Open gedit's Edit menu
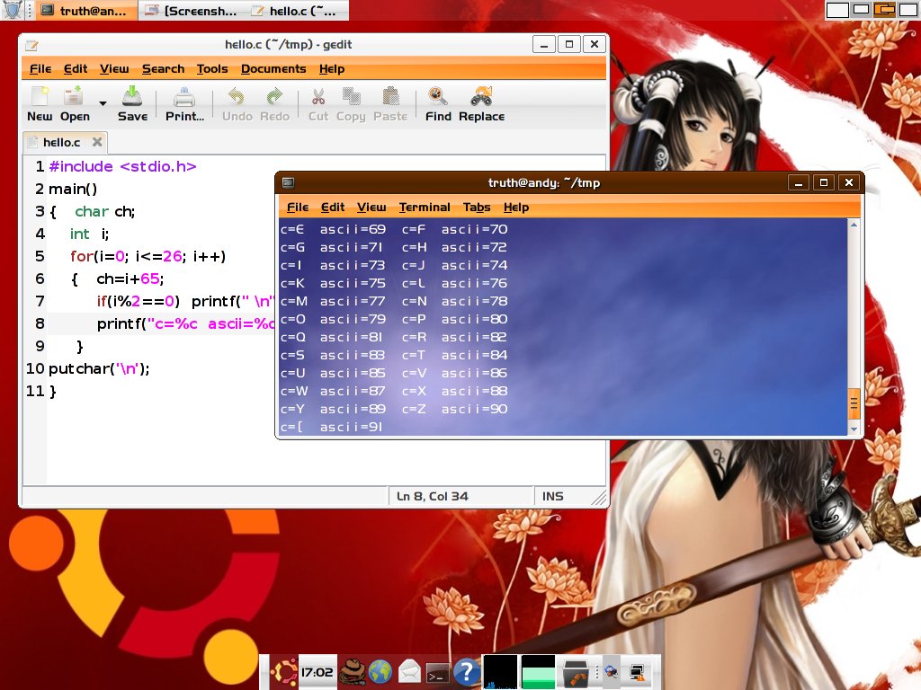The width and height of the screenshot is (921, 690). pyautogui.click(x=76, y=68)
